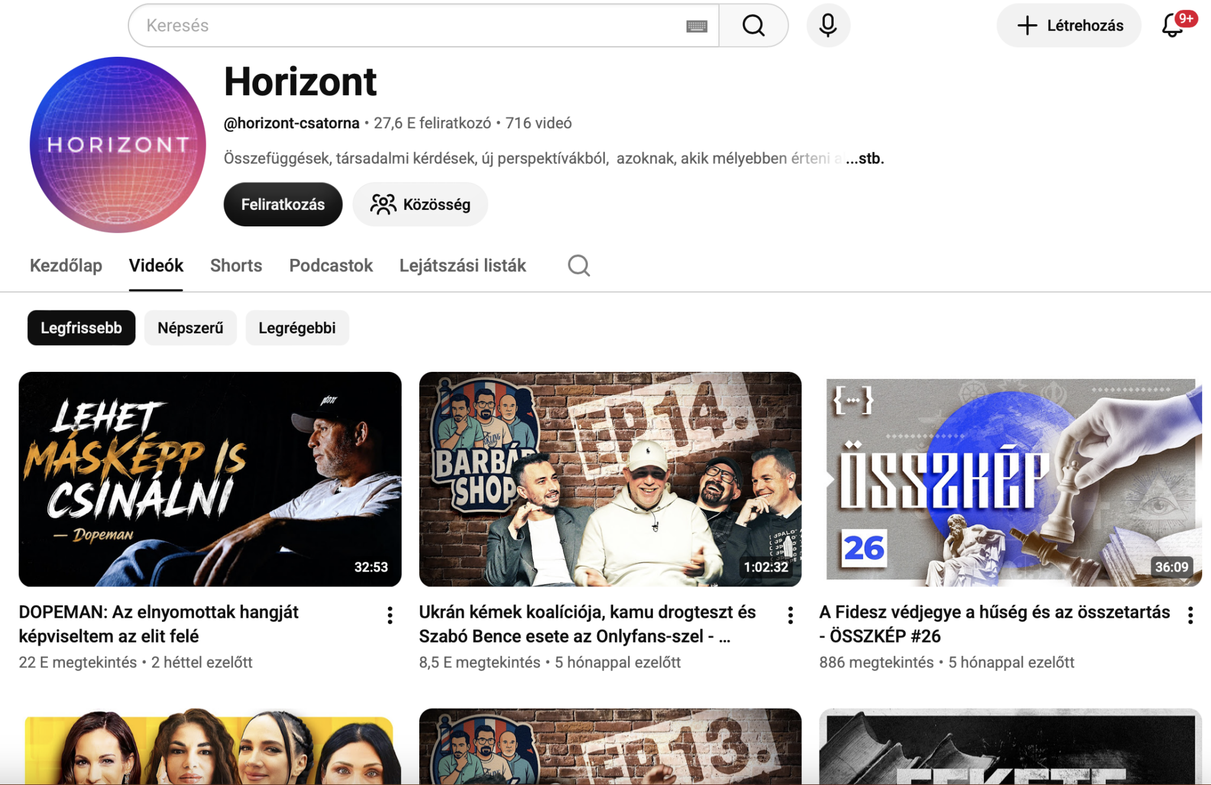Open options menu for ÖSSZKÉP #26 video
1211x785 pixels.
[x=1190, y=615]
